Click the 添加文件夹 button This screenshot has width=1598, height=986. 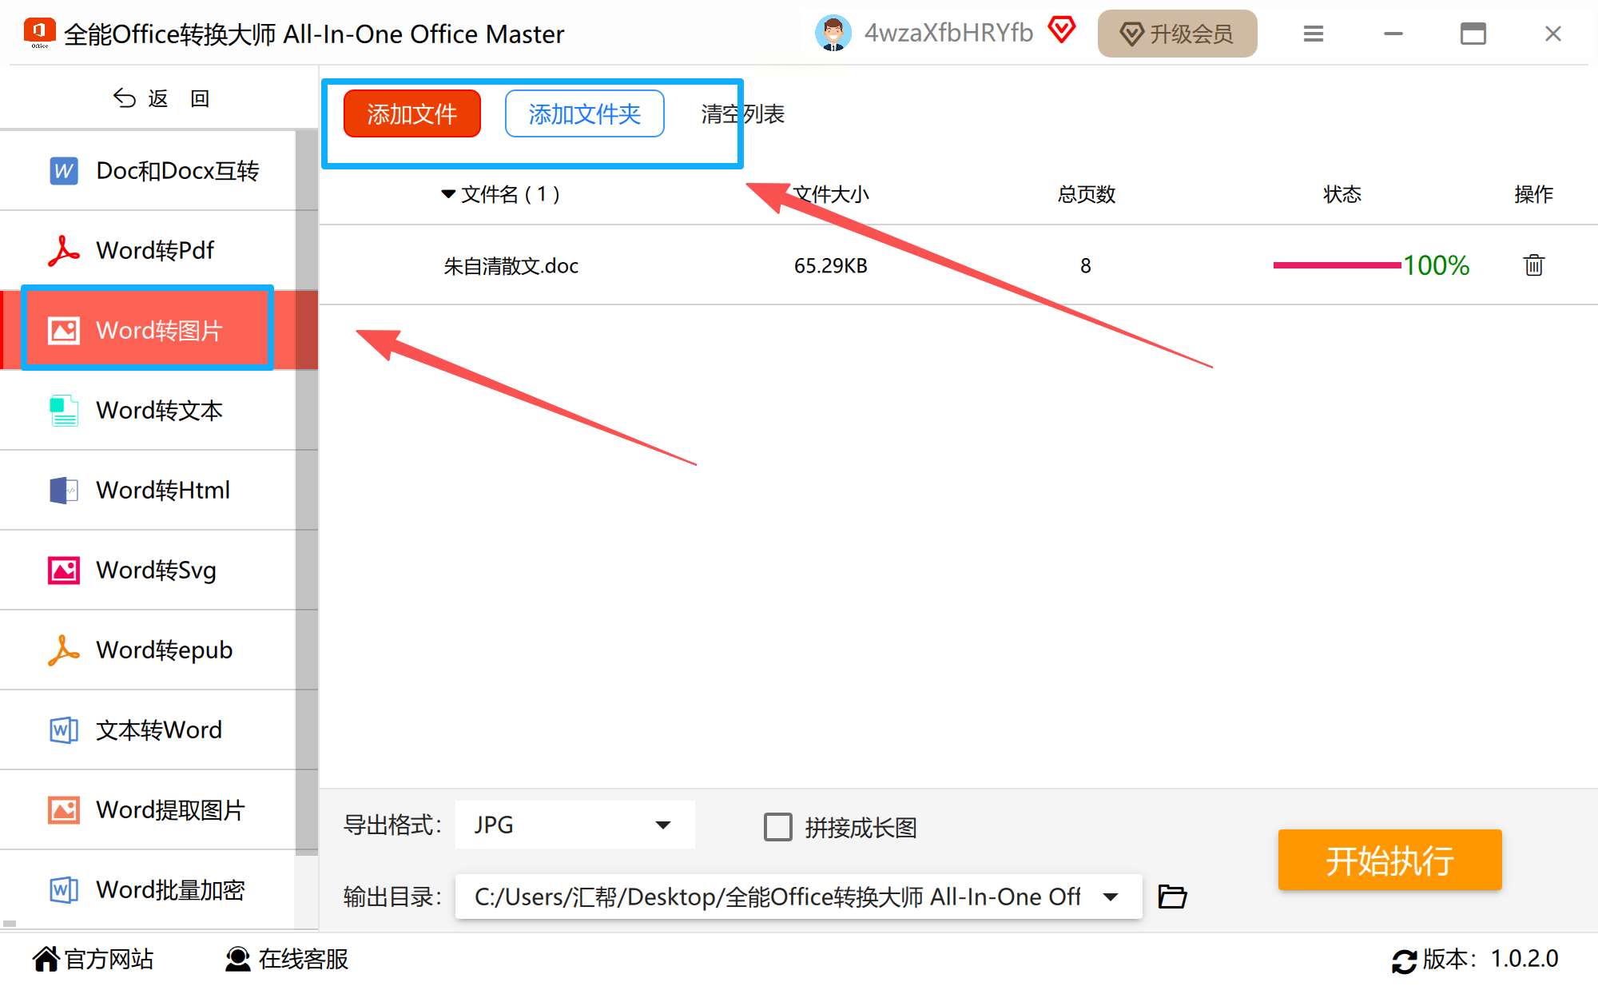584,114
